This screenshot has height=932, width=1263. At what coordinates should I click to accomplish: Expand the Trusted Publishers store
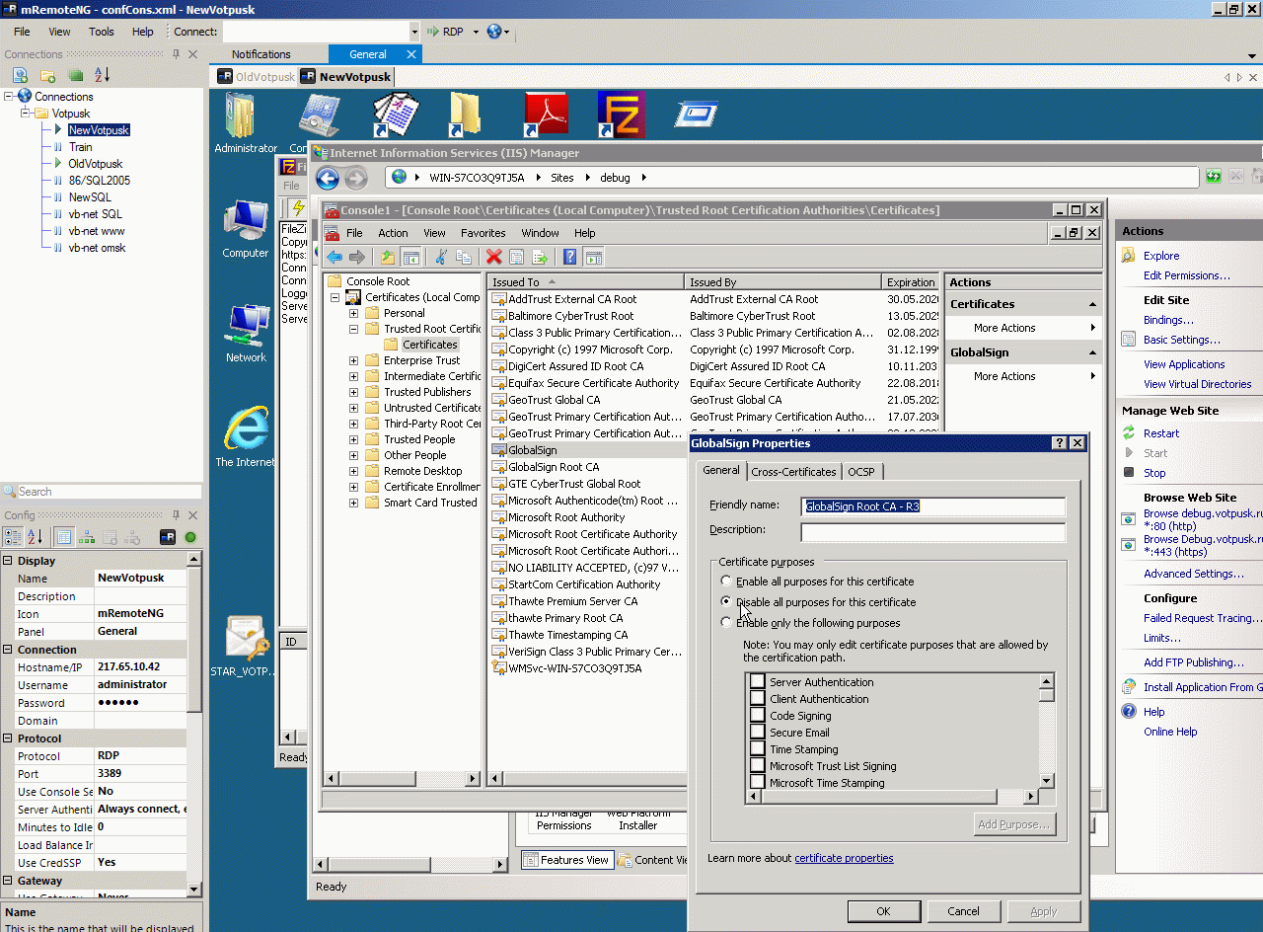354,392
